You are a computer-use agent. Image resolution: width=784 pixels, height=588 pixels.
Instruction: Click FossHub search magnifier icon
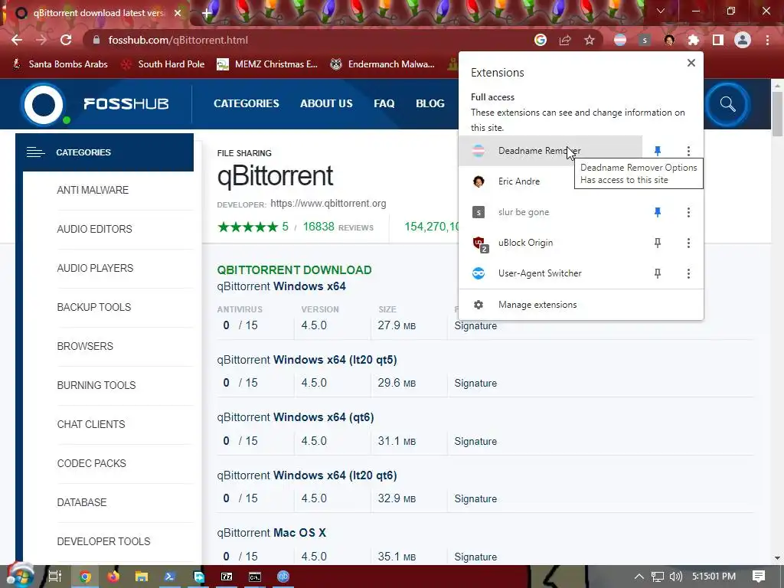click(x=727, y=104)
